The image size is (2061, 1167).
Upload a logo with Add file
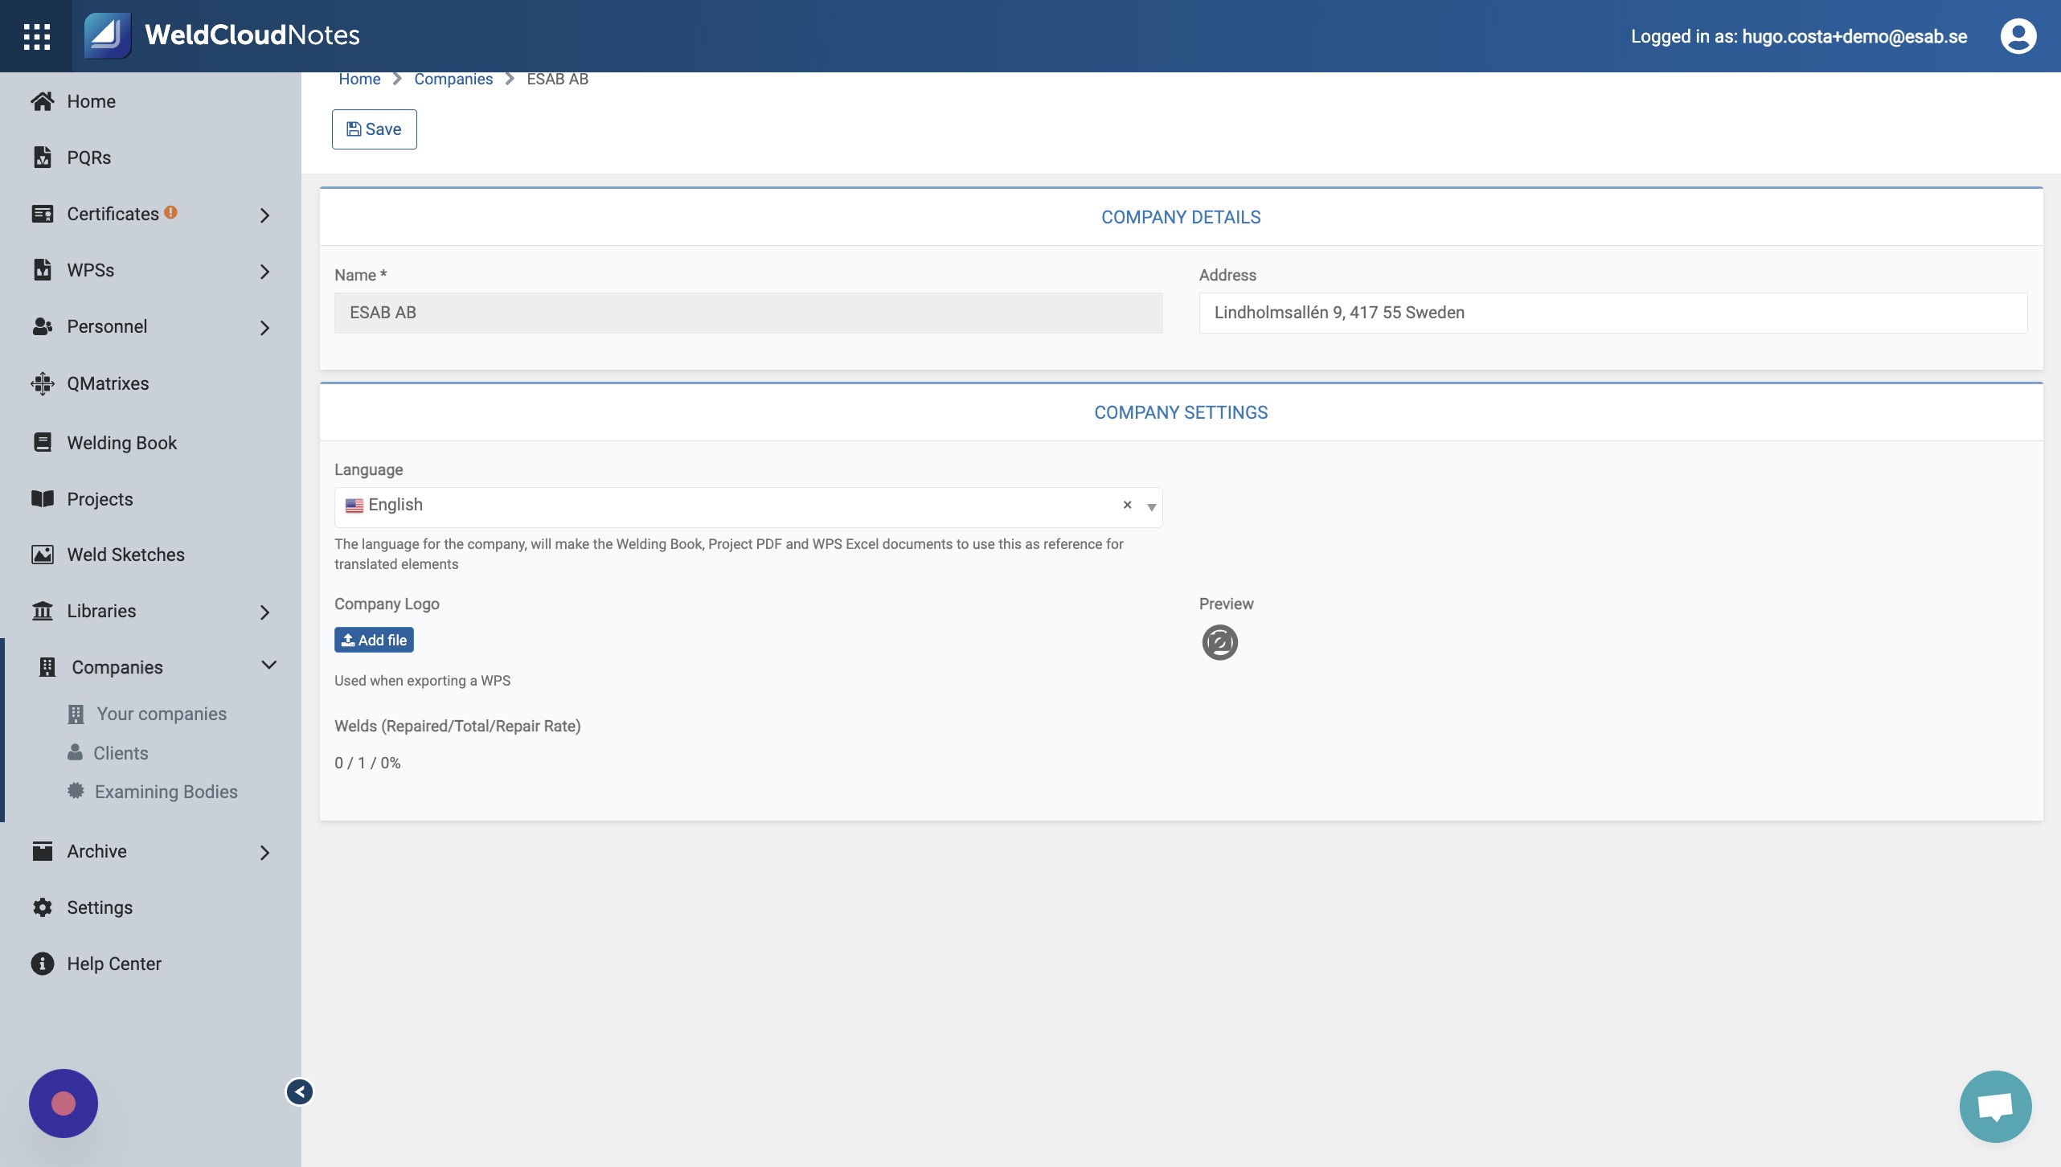click(374, 640)
